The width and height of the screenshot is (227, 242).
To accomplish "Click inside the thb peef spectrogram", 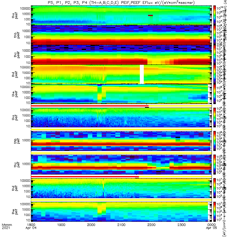I will pyautogui.click(x=121, y=35).
